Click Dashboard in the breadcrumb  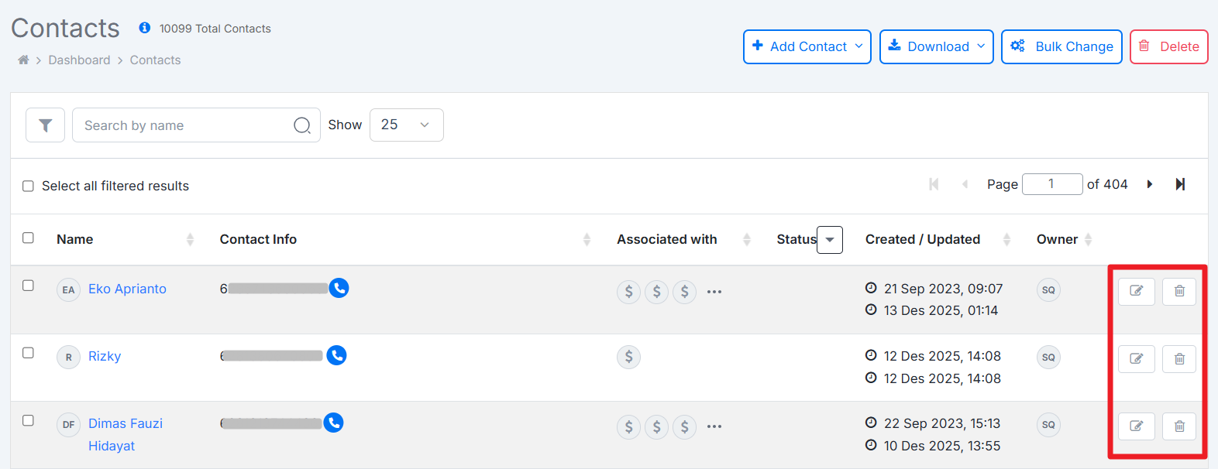tap(79, 60)
